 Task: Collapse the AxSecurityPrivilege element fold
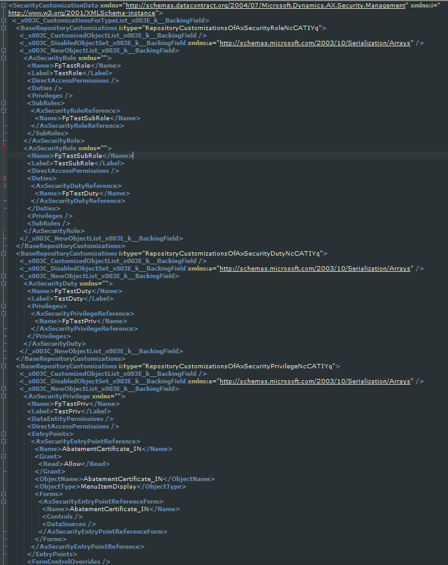3,397
